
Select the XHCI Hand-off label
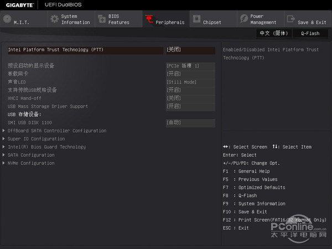click(24, 98)
